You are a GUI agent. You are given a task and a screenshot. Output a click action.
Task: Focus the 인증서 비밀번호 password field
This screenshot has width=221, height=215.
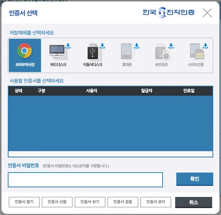click(85, 180)
